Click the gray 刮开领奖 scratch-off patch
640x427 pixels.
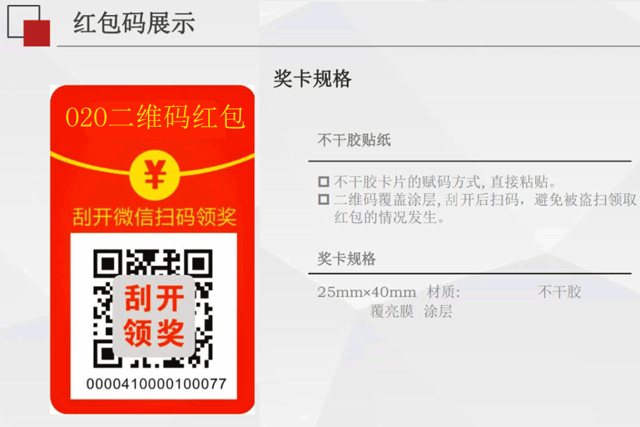pos(154,316)
